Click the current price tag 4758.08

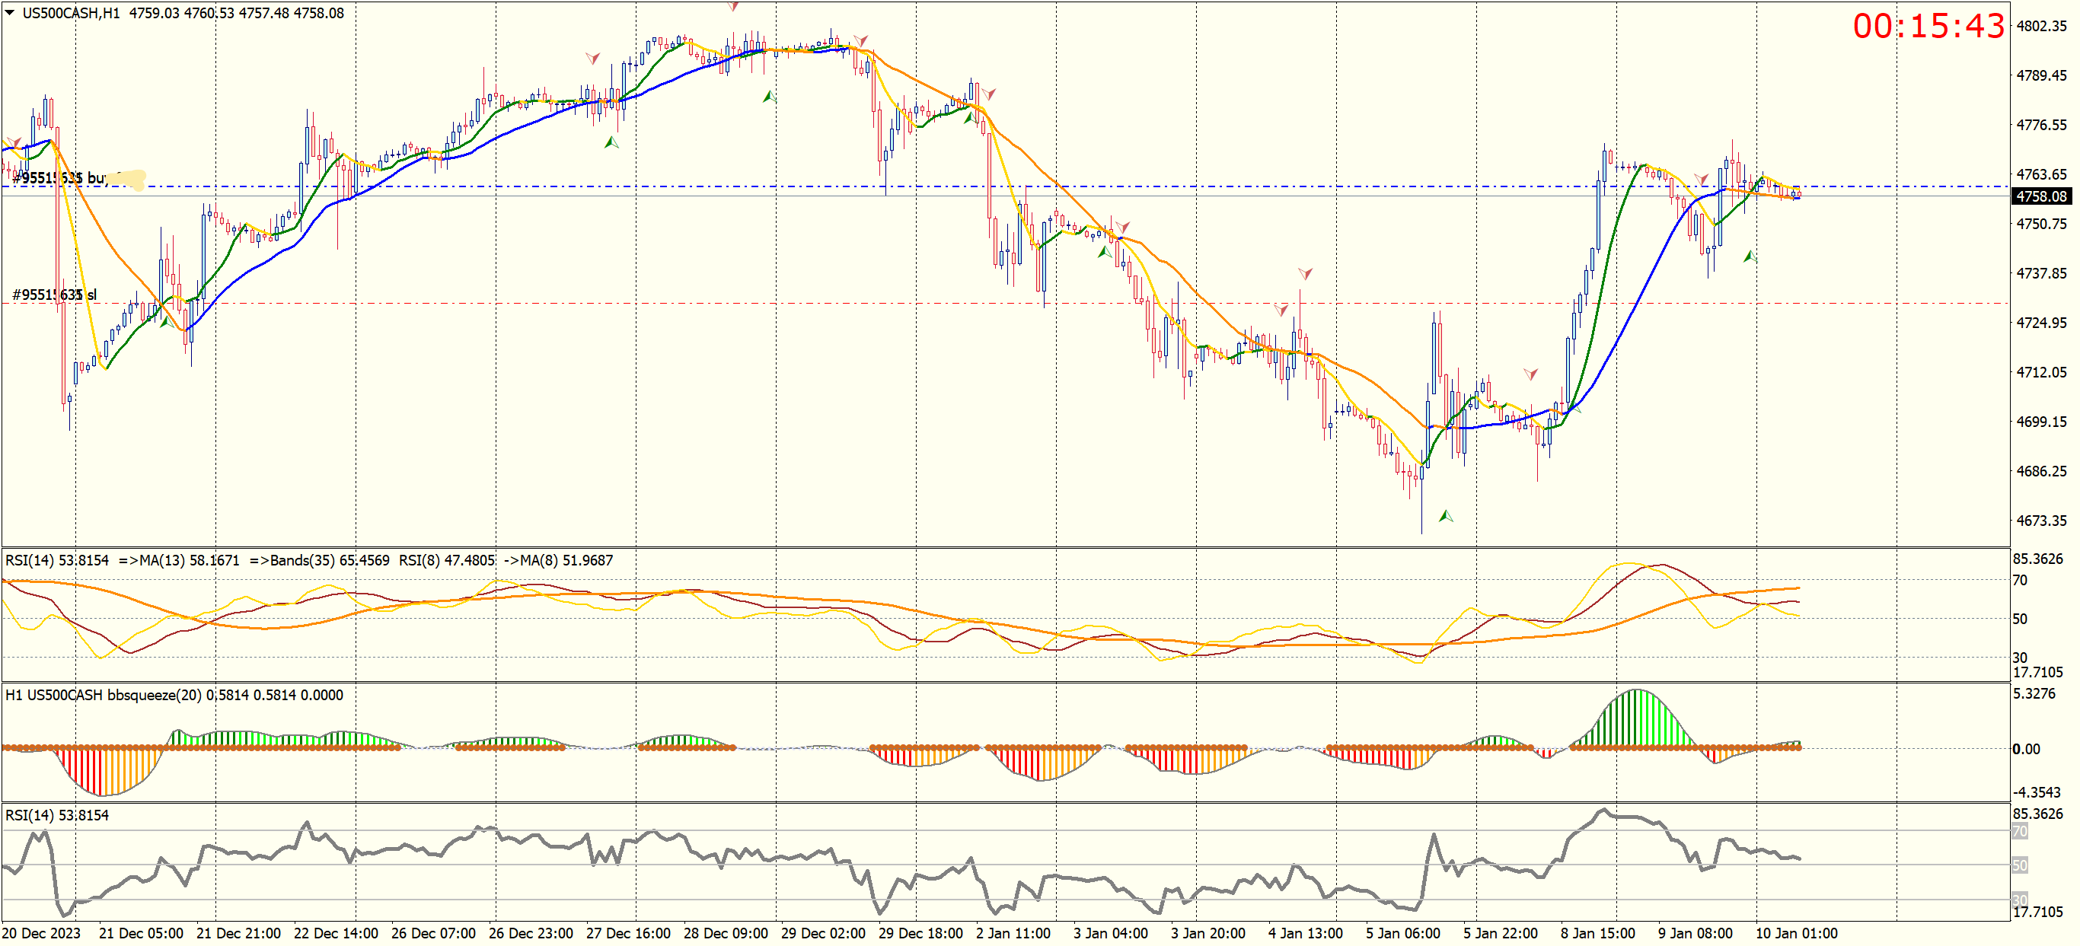pos(2040,196)
